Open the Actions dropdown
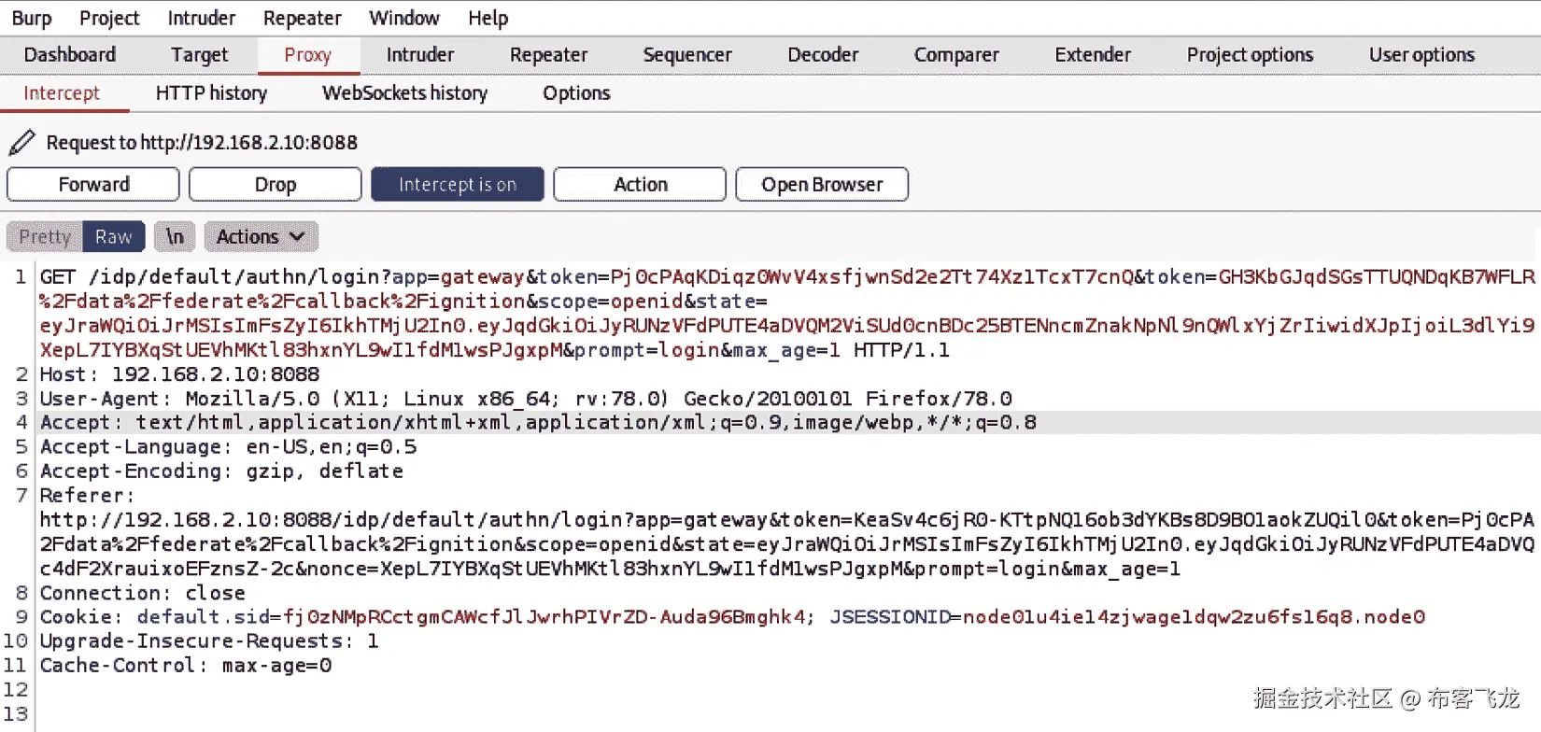 tap(261, 237)
